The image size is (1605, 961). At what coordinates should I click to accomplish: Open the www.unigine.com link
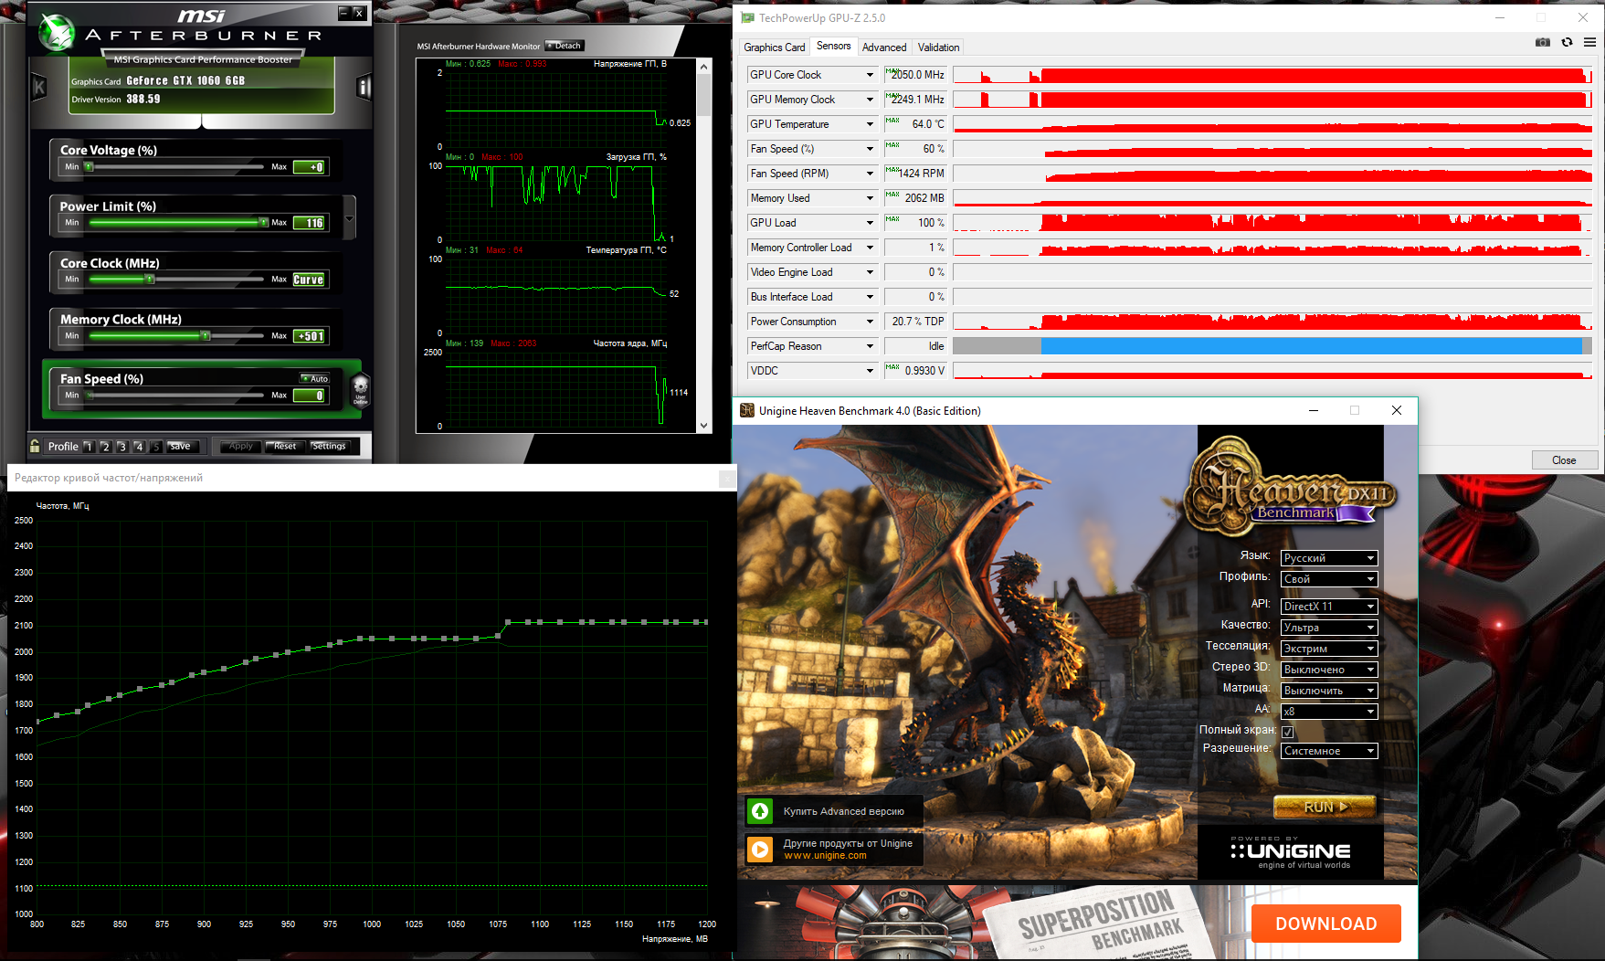click(x=825, y=856)
